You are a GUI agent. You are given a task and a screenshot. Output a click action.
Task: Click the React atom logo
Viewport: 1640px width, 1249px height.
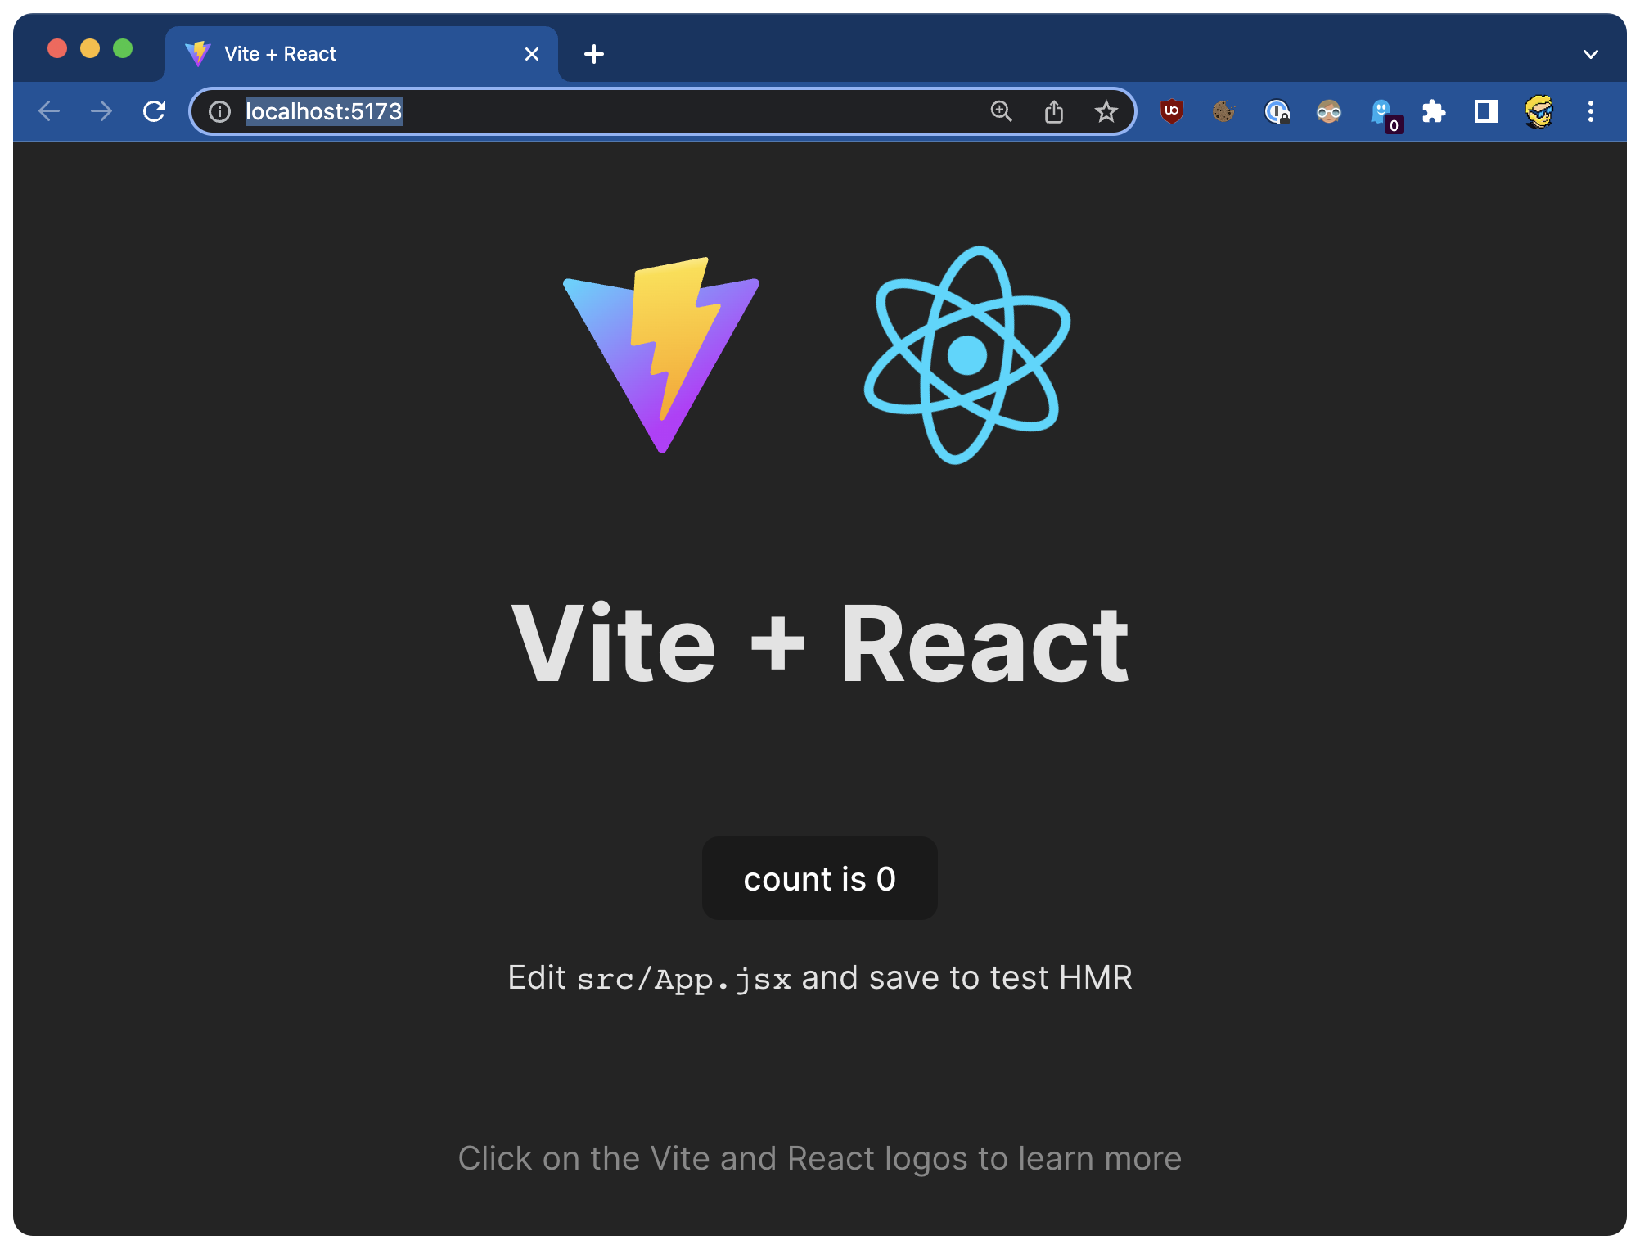(967, 355)
